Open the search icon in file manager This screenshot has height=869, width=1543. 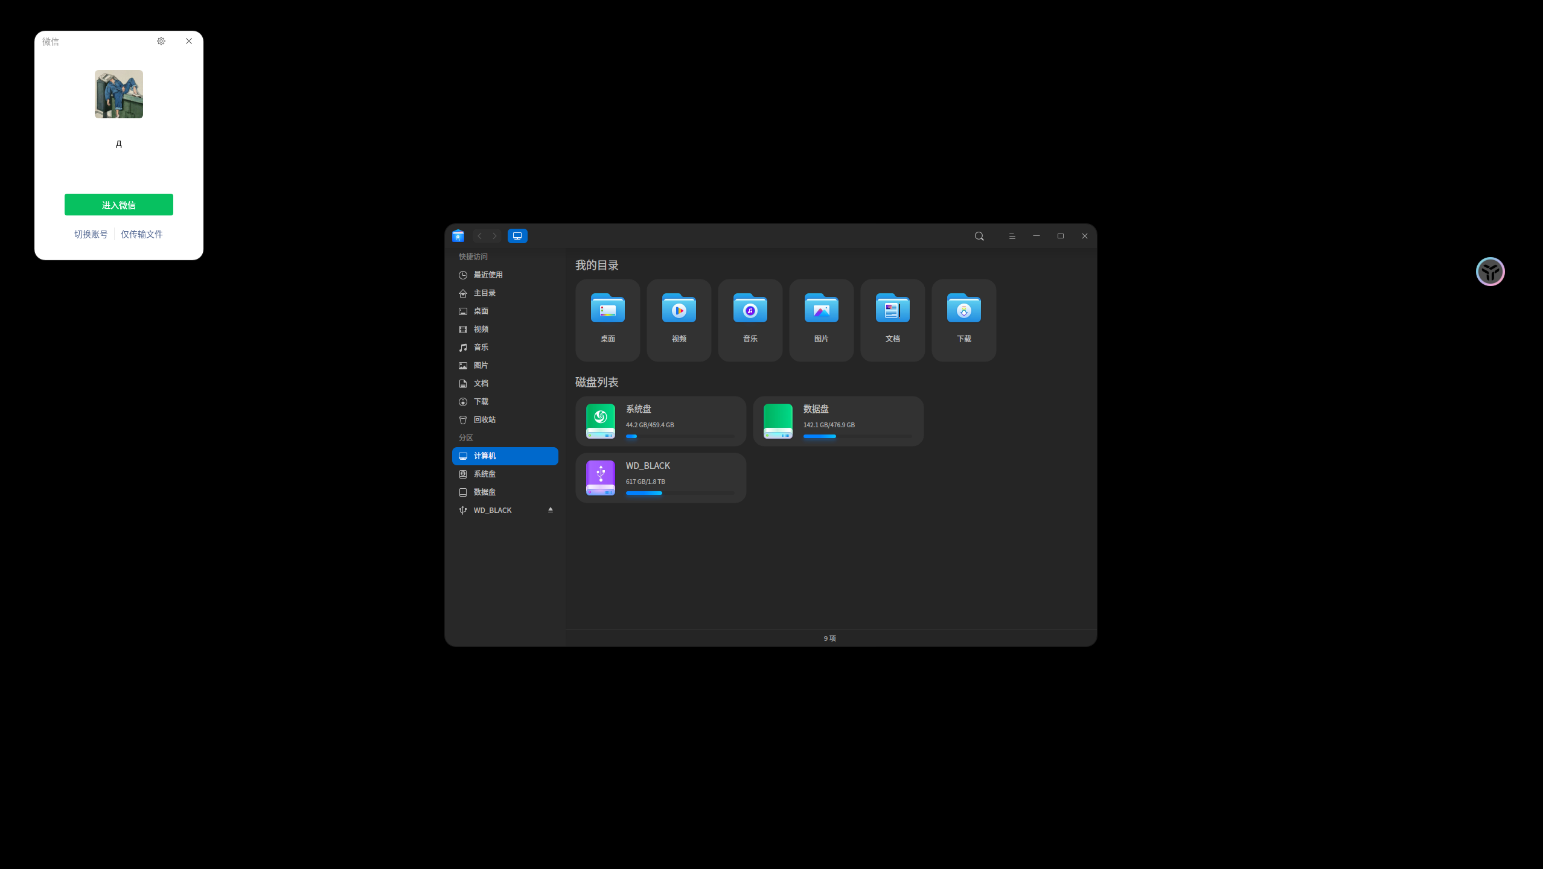(979, 236)
